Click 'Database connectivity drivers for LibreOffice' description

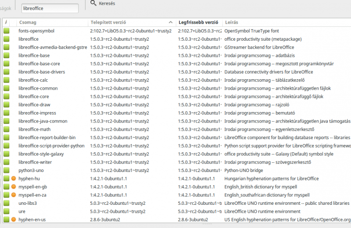coord(269,72)
